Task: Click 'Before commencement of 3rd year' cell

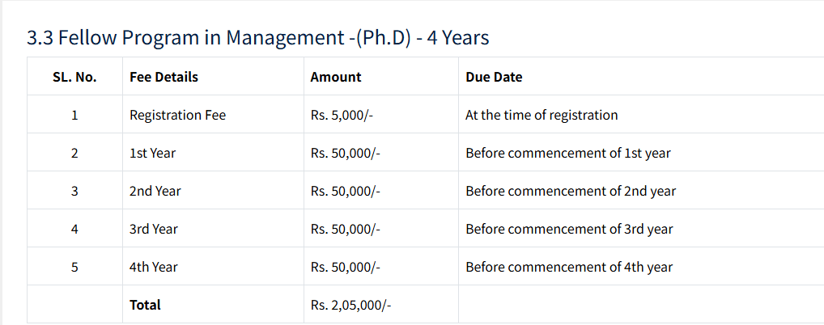Action: pyautogui.click(x=569, y=229)
